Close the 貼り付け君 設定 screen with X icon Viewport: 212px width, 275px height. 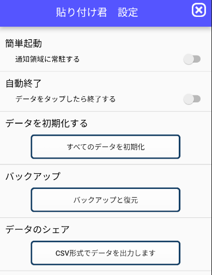click(x=199, y=10)
